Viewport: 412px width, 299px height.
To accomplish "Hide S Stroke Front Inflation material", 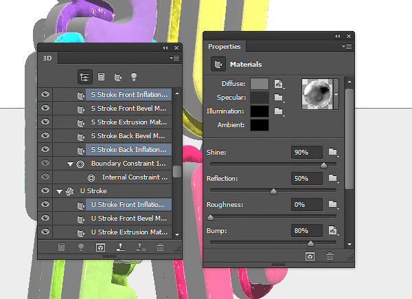I will 45,94.
